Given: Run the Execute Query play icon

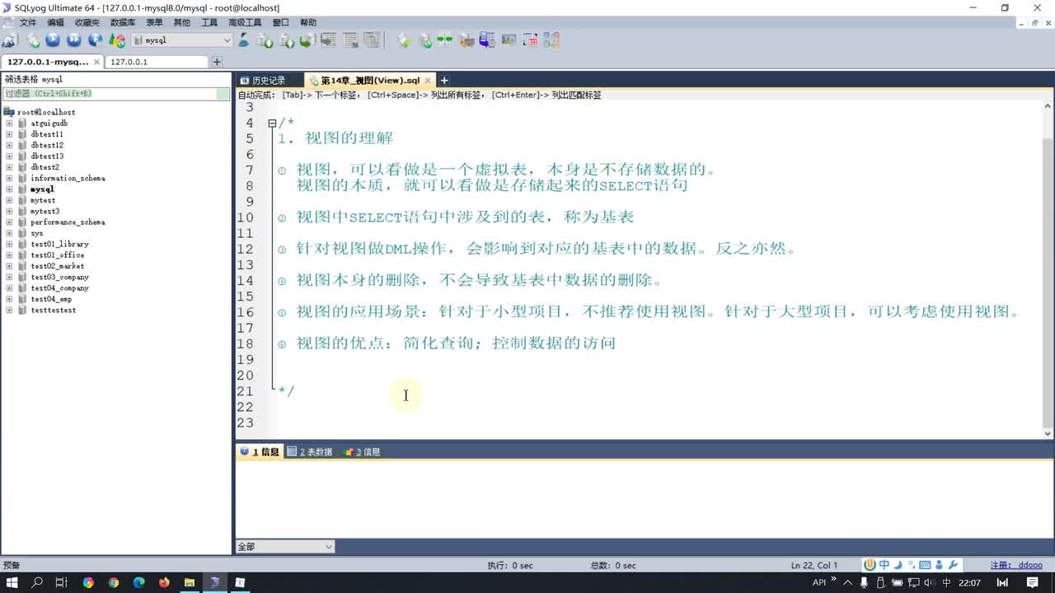Looking at the screenshot, I should [53, 40].
